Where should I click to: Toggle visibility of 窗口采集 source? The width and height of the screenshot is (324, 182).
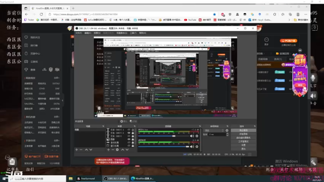[x=129, y=146]
